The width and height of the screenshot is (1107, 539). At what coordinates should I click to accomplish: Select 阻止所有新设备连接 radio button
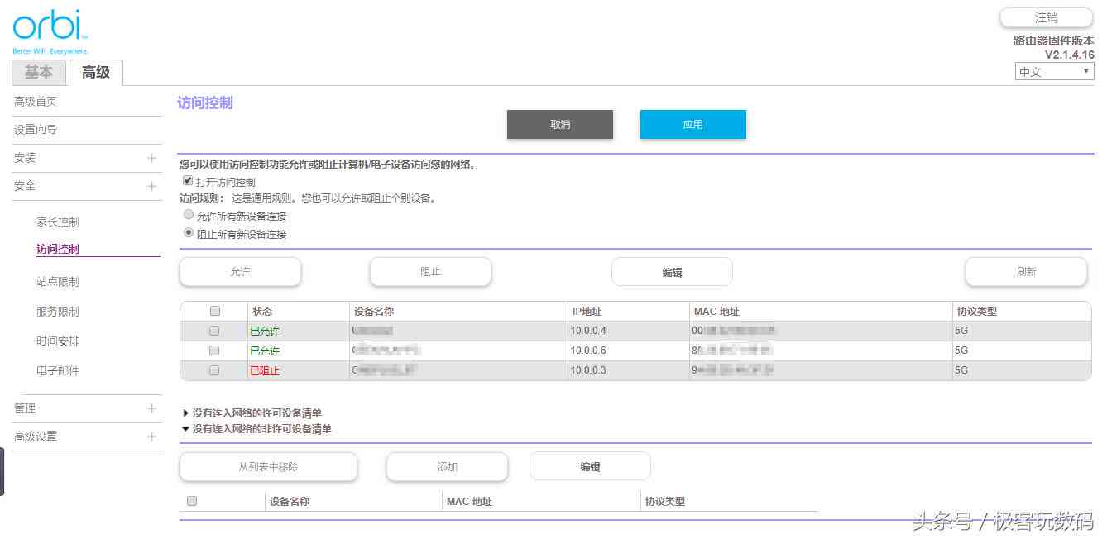click(x=189, y=233)
